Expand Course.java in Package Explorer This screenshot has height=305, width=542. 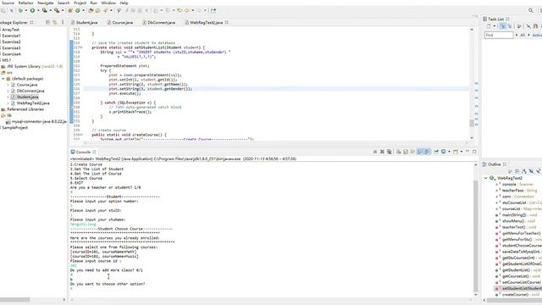pyautogui.click(x=8, y=85)
